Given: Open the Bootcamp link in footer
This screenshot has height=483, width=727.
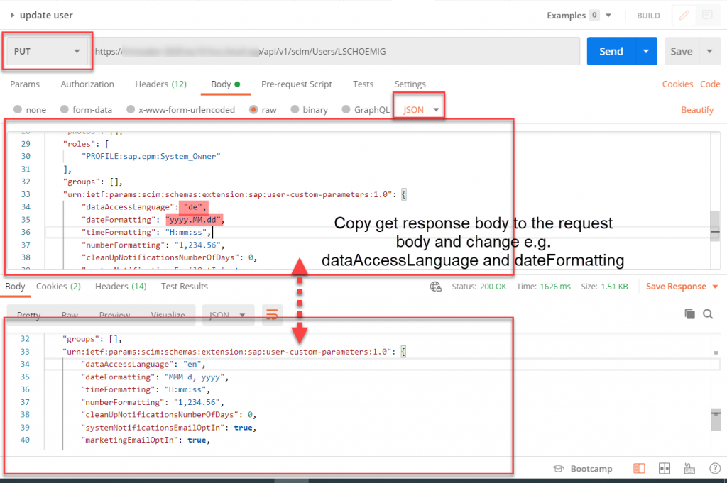Looking at the screenshot, I should pos(591,469).
